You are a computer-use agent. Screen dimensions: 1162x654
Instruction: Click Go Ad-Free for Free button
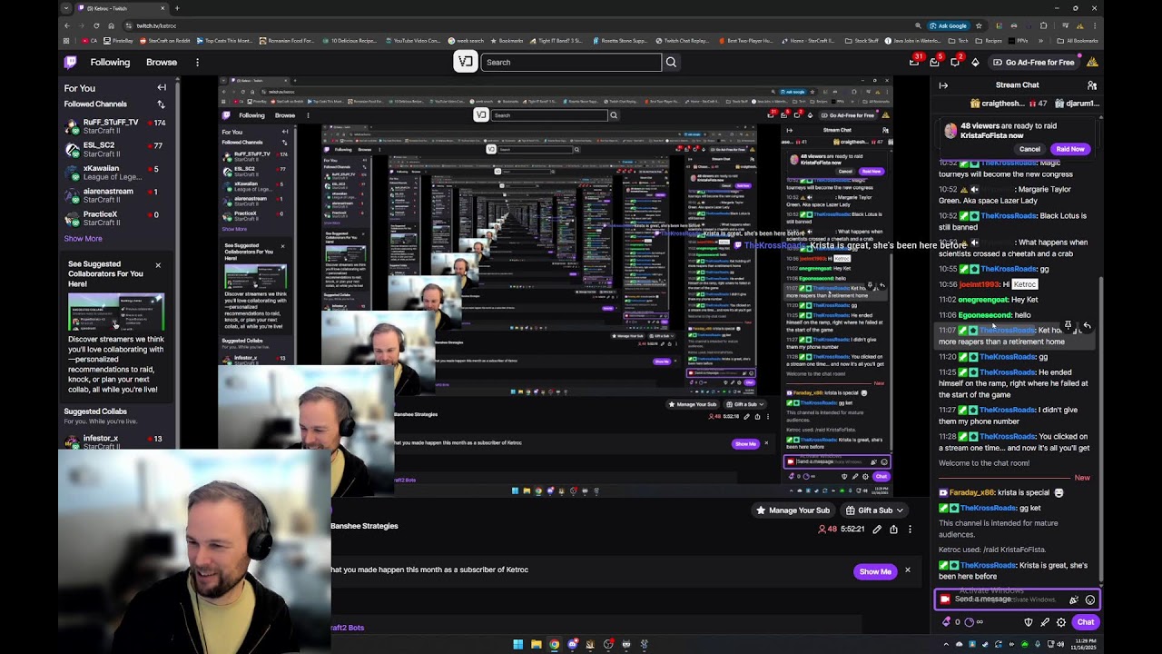point(1033,63)
